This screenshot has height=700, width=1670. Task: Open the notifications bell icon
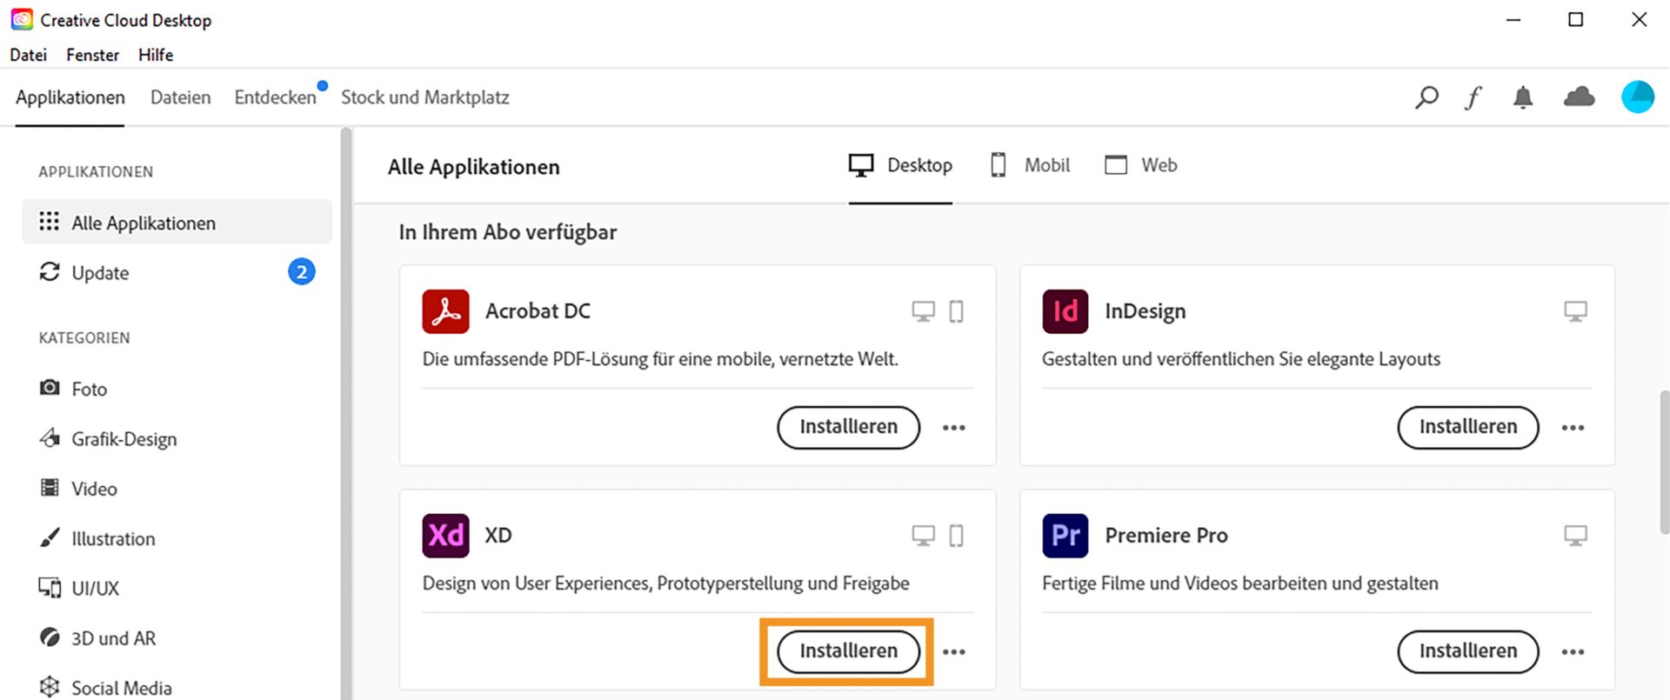coord(1523,97)
